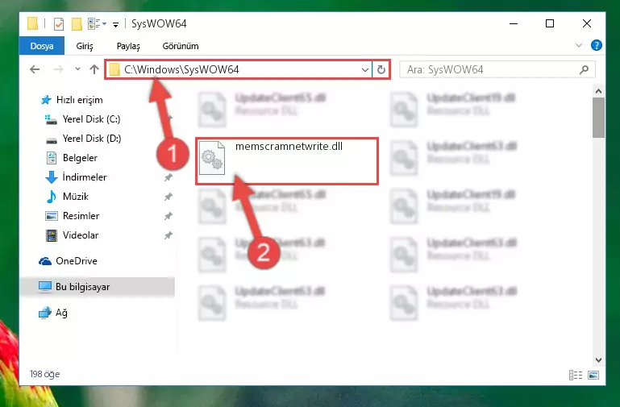Open Belgeler in the sidebar
The image size is (620, 407).
coord(72,158)
